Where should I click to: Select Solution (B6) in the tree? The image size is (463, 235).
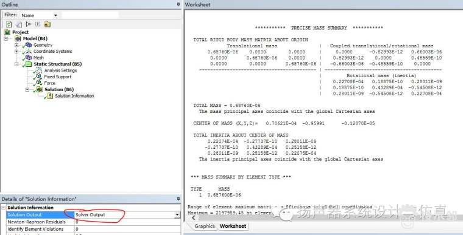coord(59,89)
